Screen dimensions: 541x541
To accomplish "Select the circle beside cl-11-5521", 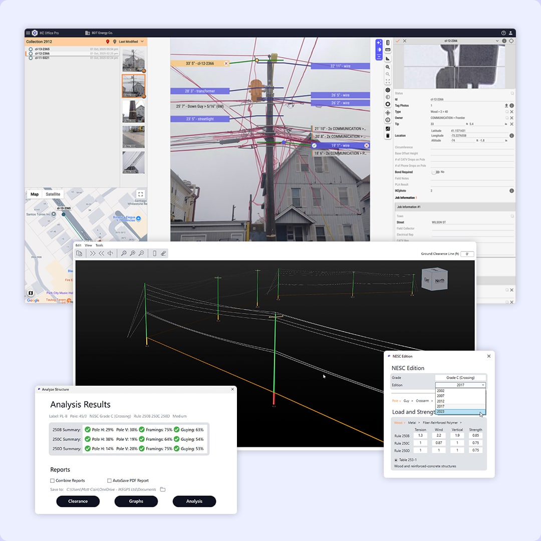I will (31, 58).
